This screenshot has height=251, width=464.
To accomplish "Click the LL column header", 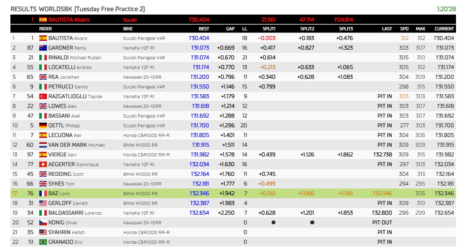I will [245, 29].
